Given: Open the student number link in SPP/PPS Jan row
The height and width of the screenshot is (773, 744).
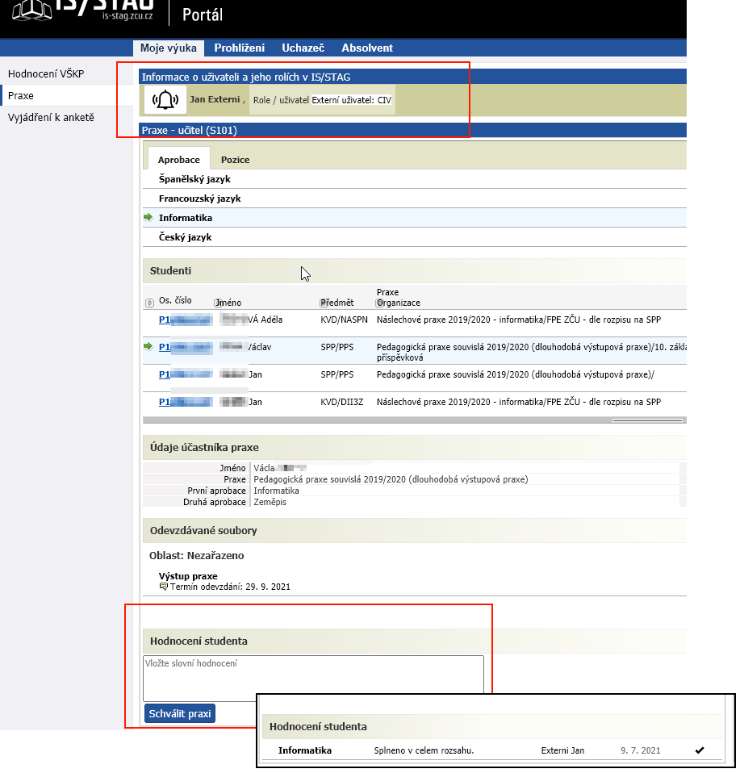Looking at the screenshot, I should pyautogui.click(x=186, y=374).
